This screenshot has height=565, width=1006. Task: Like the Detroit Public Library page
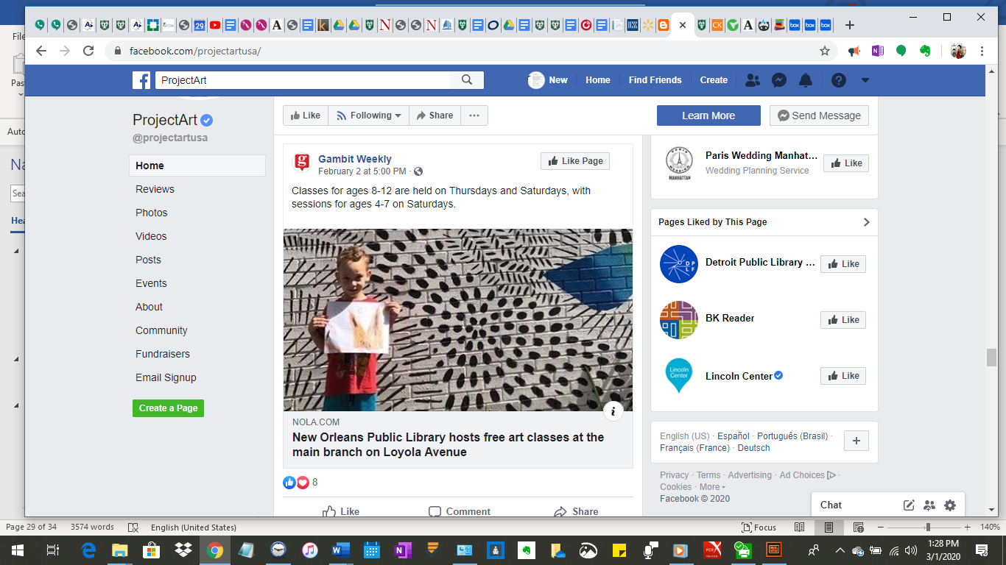coord(843,264)
